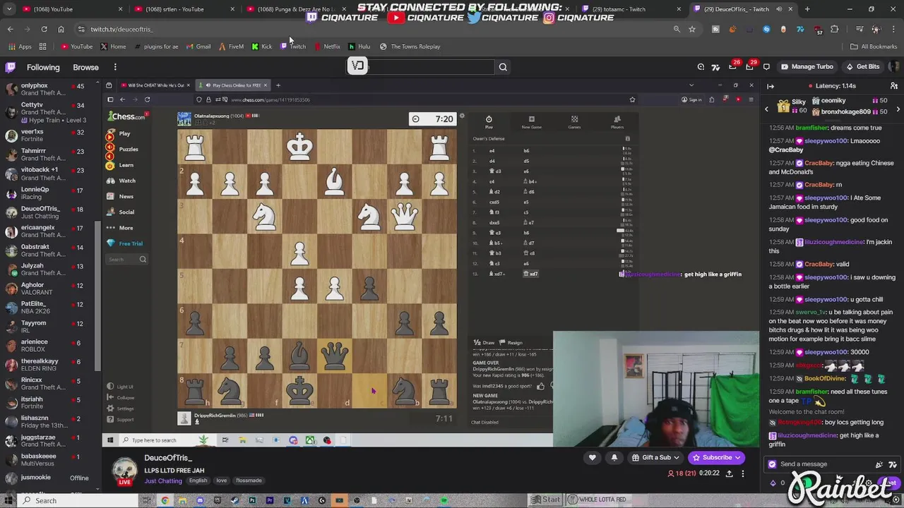Click the browser home icon
Screen dimensions: 904x508
[x=61, y=29]
